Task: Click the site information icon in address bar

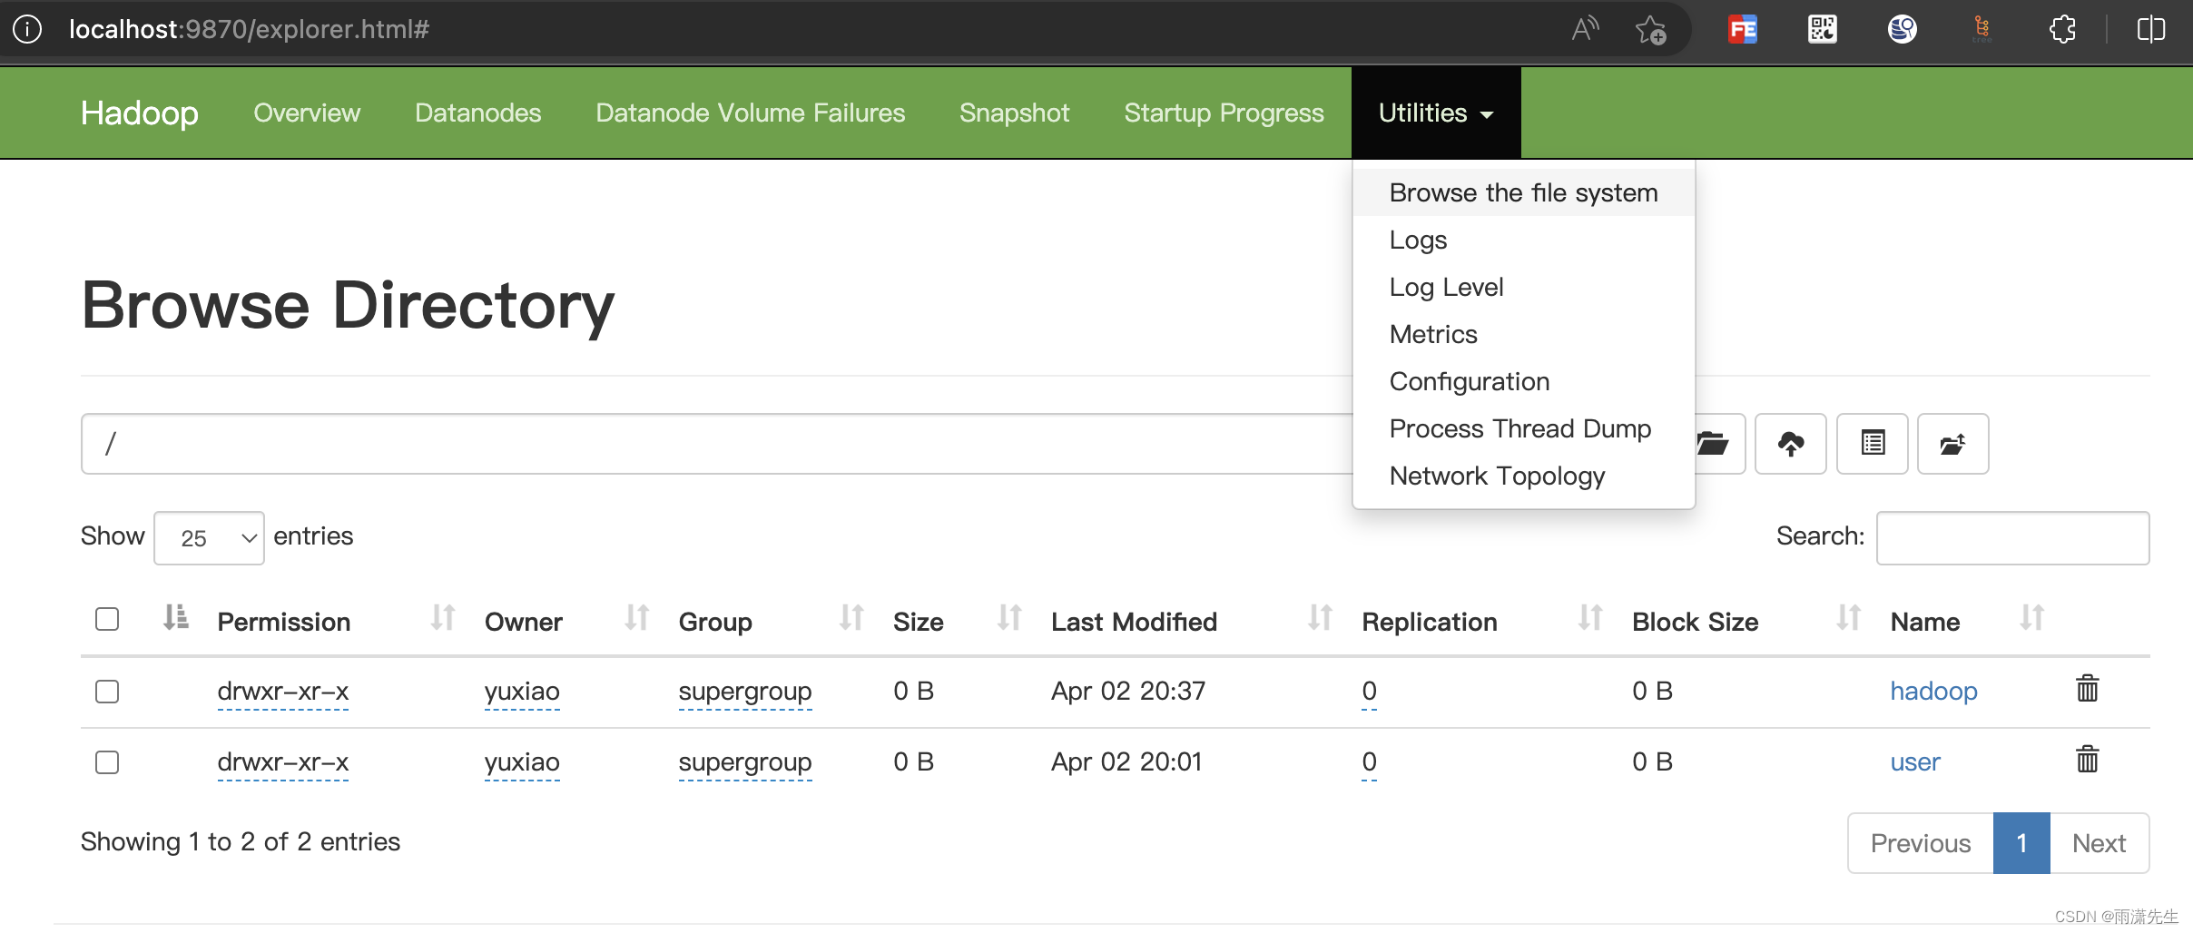Action: (27, 29)
